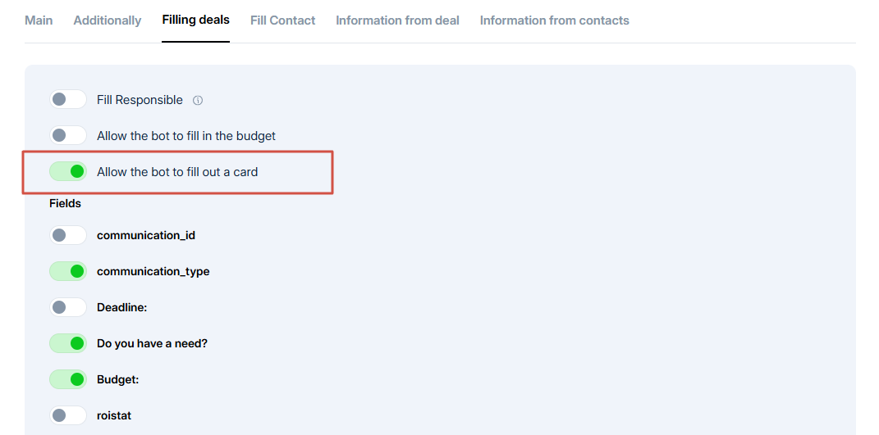Viewport: 879px width, 435px height.
Task: Enable the roistat field switch
Action: [x=68, y=415]
